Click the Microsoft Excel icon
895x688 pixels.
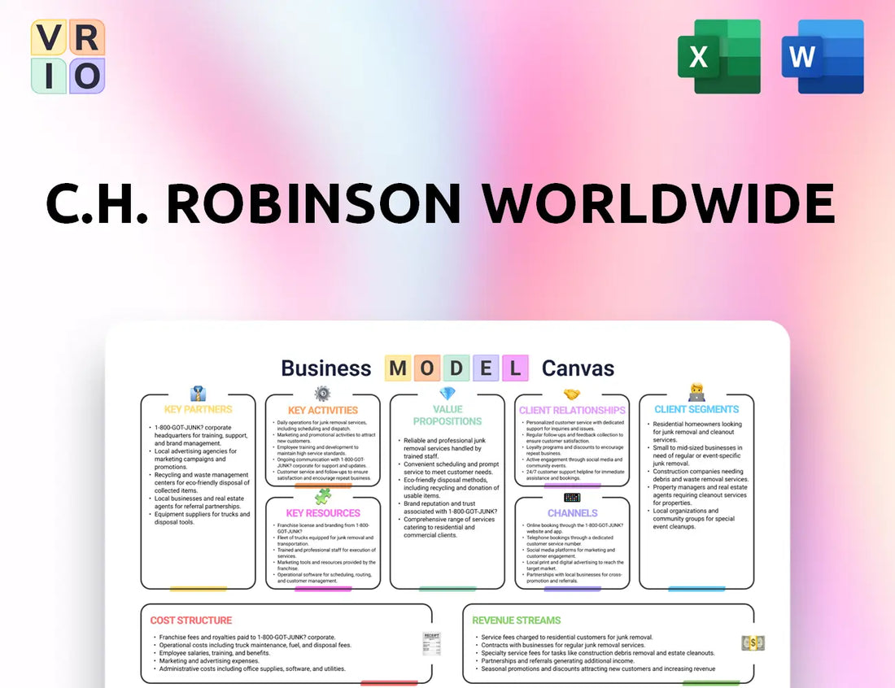click(719, 56)
